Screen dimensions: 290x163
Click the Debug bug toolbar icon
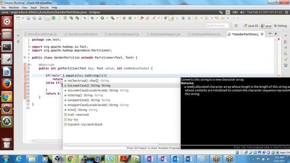tap(92, 18)
